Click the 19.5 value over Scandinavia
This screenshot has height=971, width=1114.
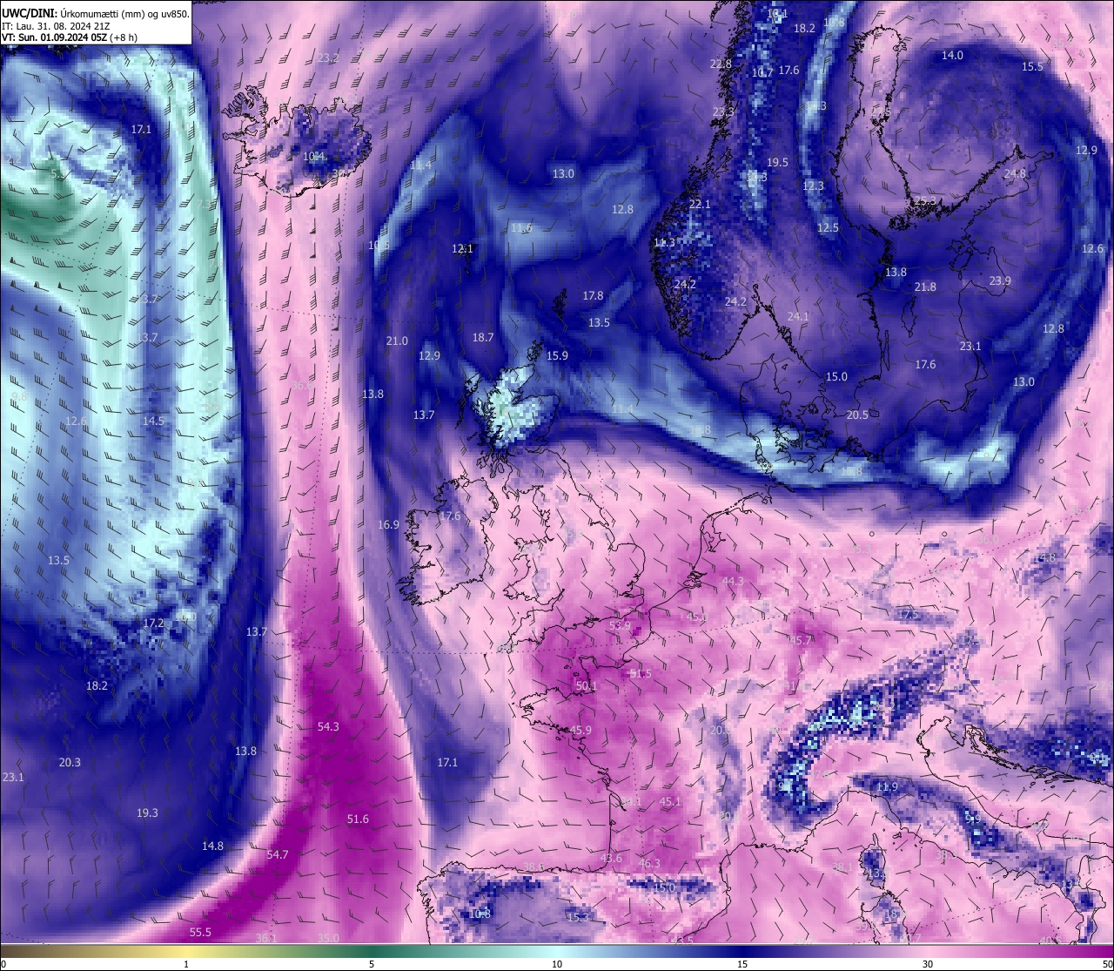[x=777, y=162]
